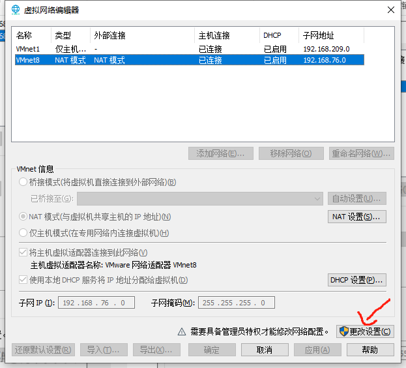The width and height of the screenshot is (406, 368).
Task: Click the 帮助 button
Action: pos(371,350)
